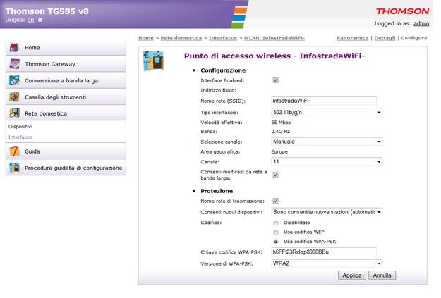Switch language to en
Screen dimensions: 441x298
pyautogui.click(x=30, y=20)
